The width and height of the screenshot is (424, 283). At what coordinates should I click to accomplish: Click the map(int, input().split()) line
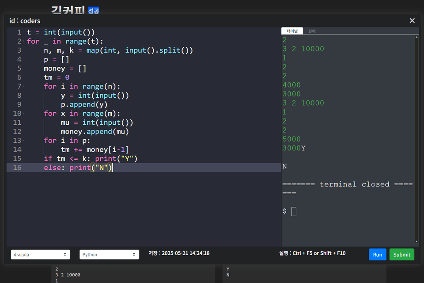tap(118, 50)
